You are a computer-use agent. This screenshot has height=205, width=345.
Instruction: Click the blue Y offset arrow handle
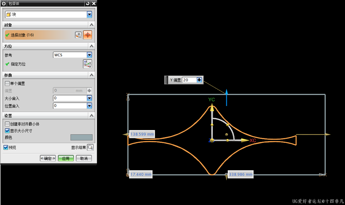pos(227,97)
